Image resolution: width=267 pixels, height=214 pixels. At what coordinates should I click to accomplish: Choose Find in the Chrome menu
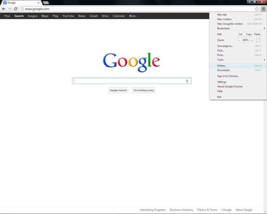pyautogui.click(x=238, y=50)
